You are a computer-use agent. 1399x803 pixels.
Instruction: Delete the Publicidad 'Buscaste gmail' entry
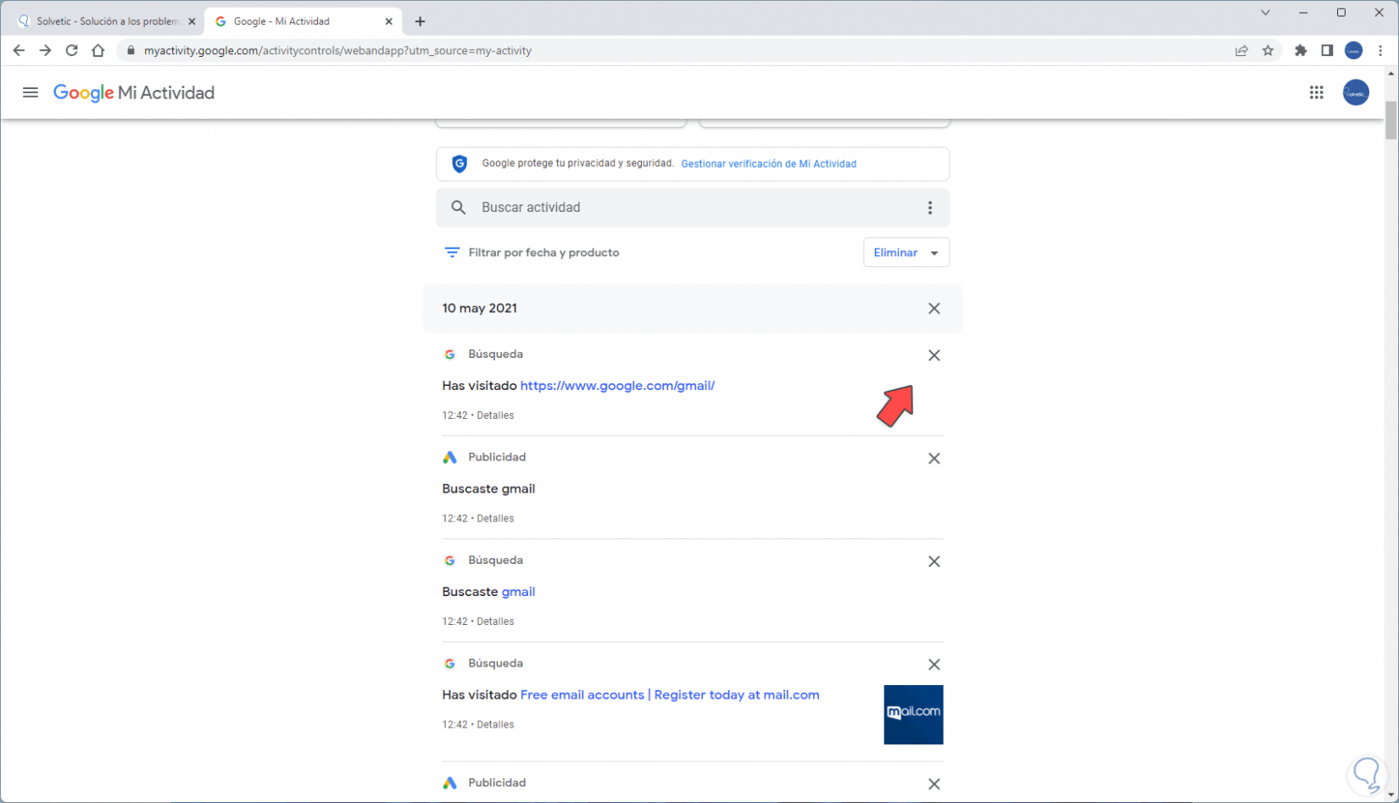pyautogui.click(x=934, y=459)
